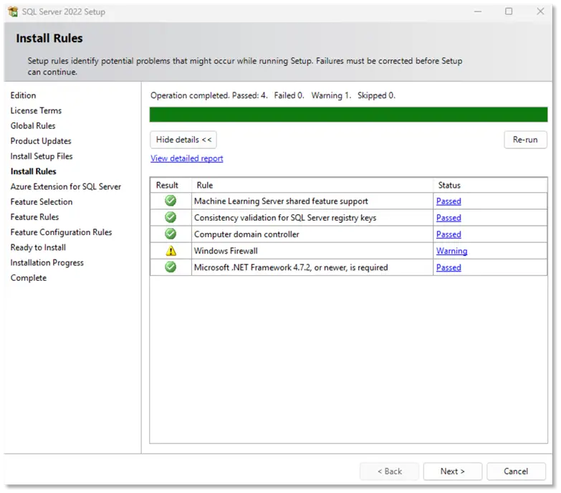
Task: Click green check icon for Consistency validation rule
Action: (171, 217)
